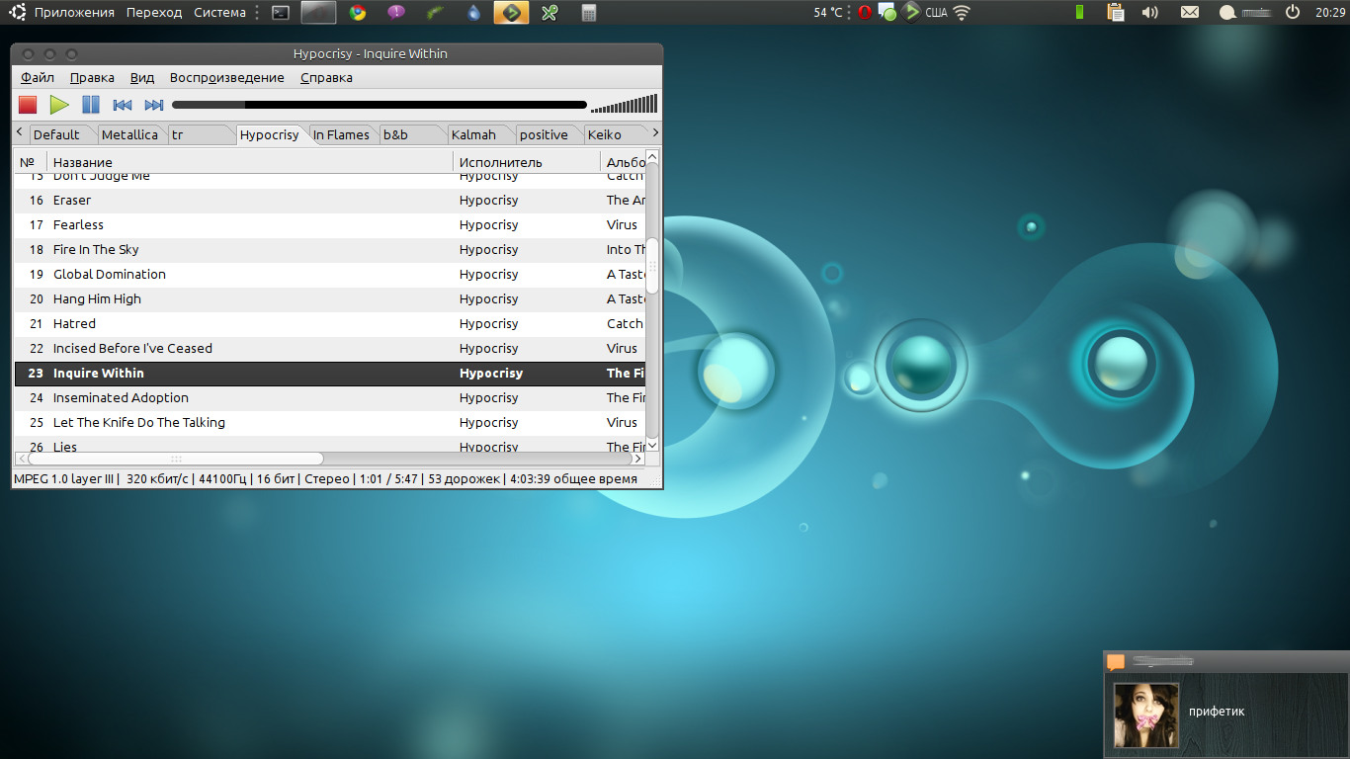Sort by the Альбом column header

623,162
